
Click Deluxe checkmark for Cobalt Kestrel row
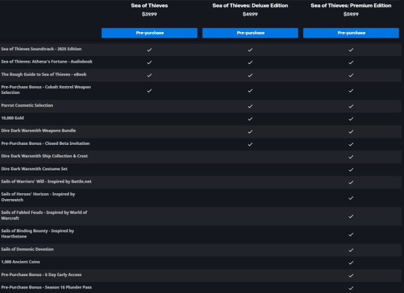coord(250,91)
